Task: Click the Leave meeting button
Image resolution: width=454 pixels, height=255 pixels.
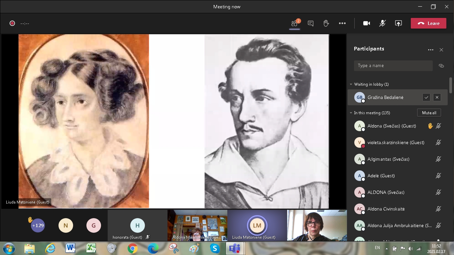Action: [x=428, y=23]
